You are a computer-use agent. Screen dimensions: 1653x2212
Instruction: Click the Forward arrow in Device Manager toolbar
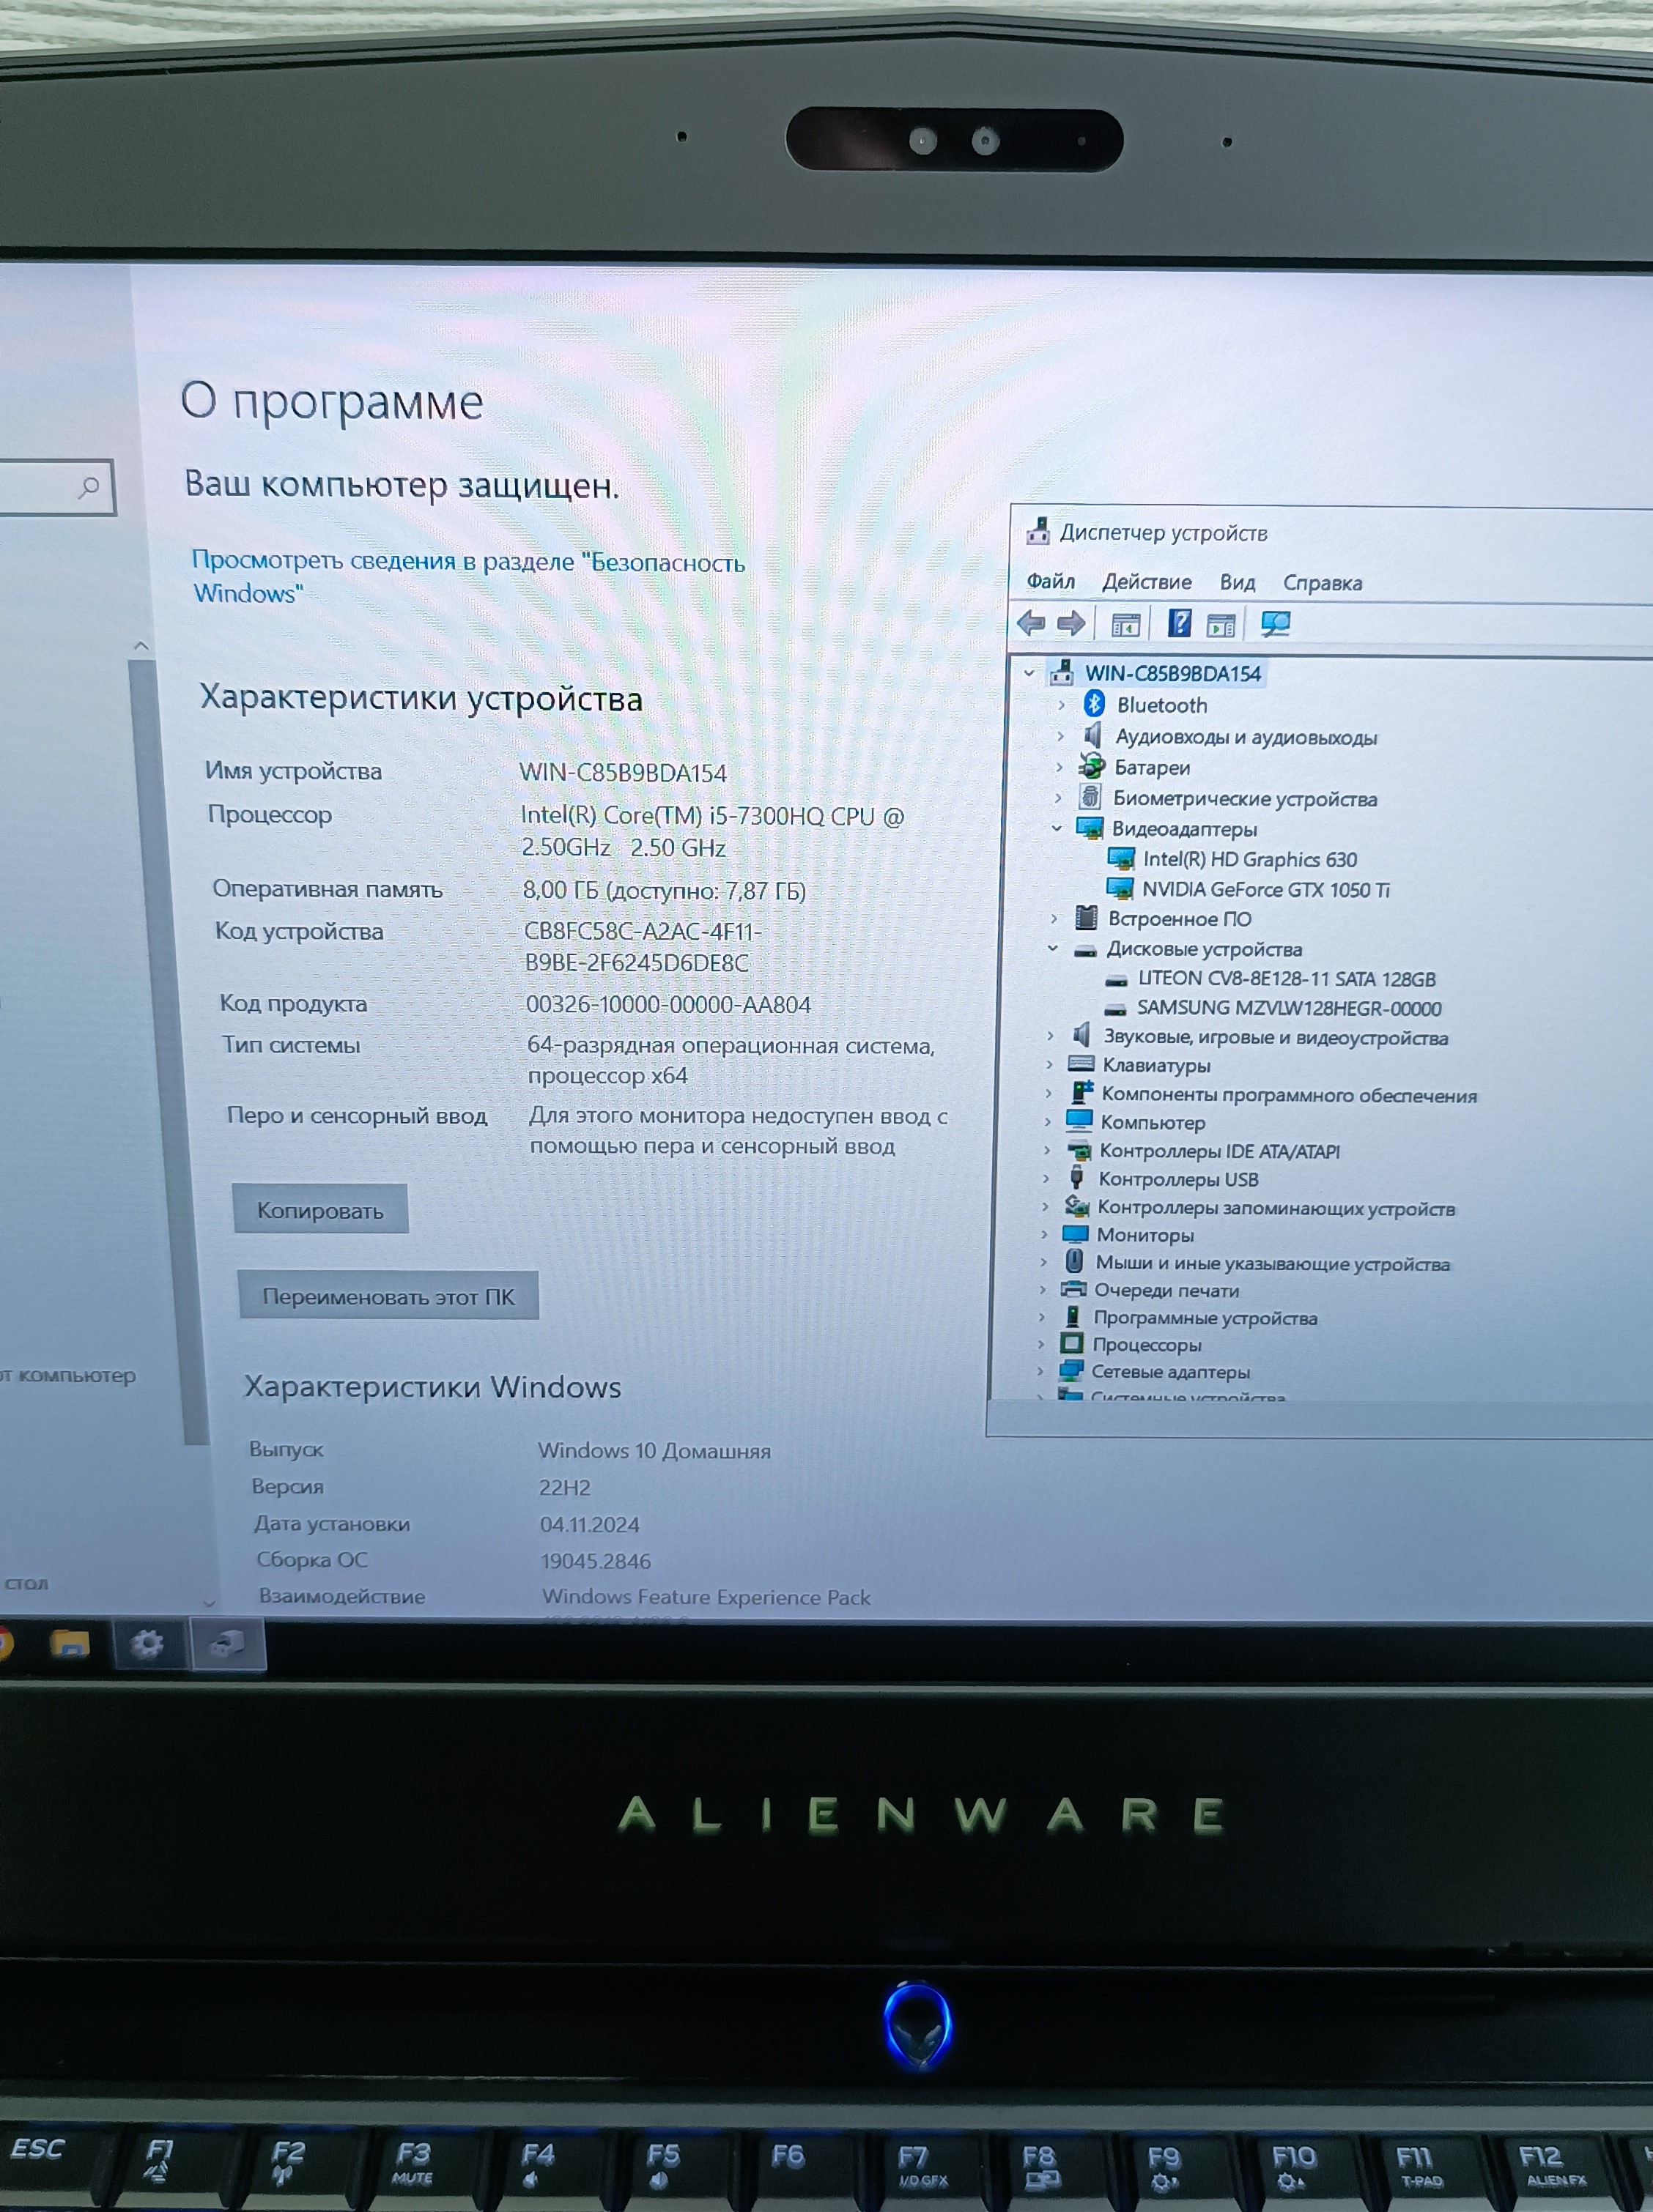tap(1070, 625)
